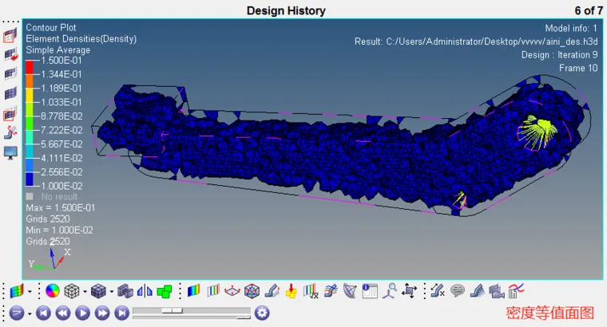
Task: Click the current frame slider handle
Action: pyautogui.click(x=173, y=310)
